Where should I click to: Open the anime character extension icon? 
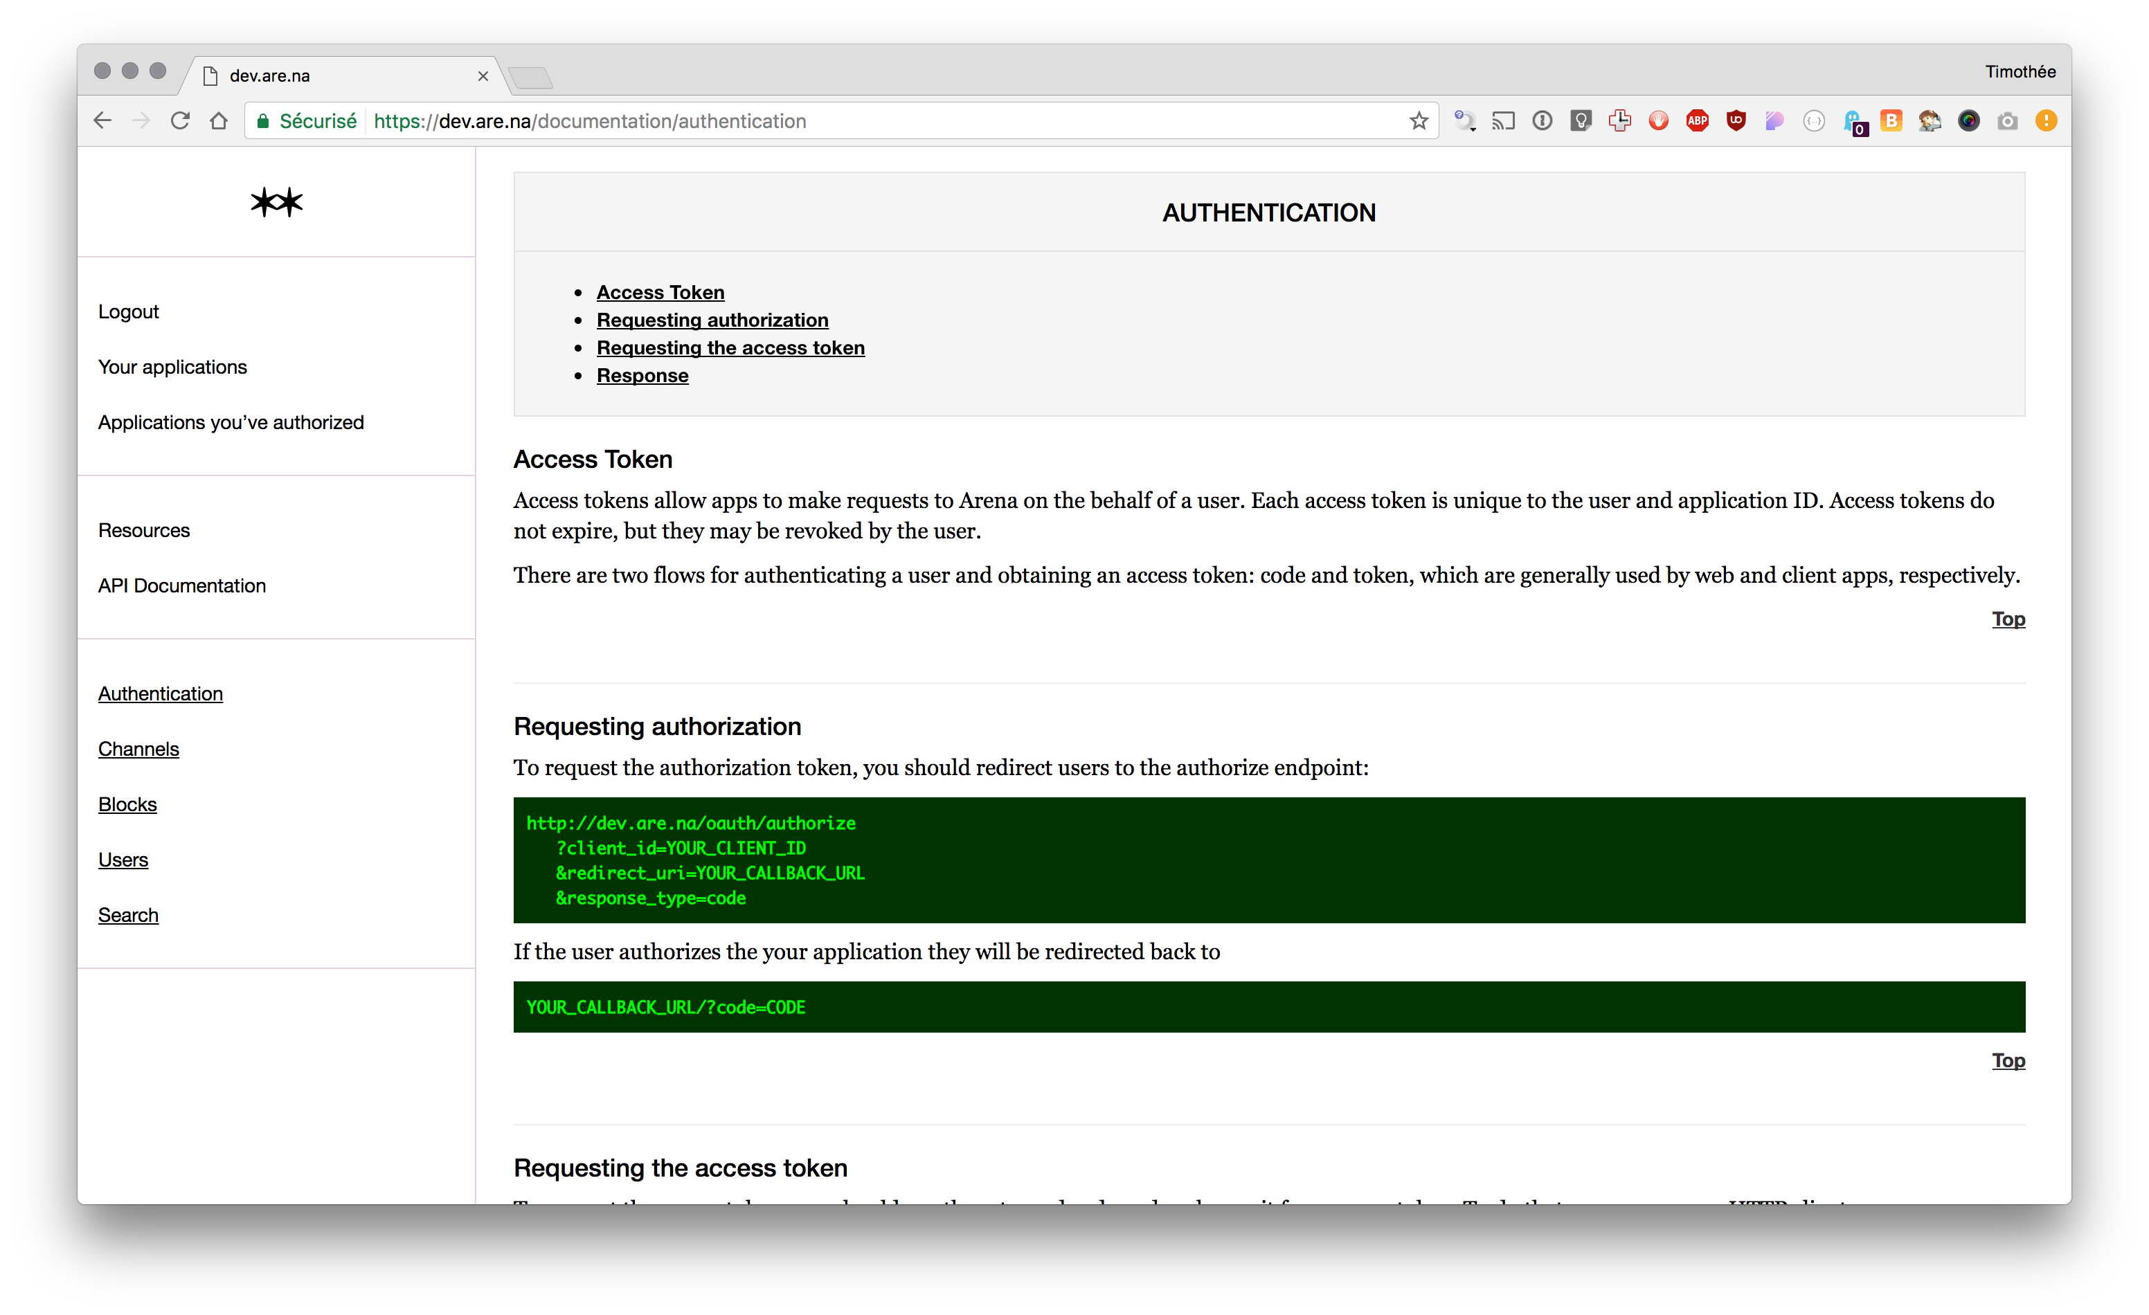[1930, 120]
